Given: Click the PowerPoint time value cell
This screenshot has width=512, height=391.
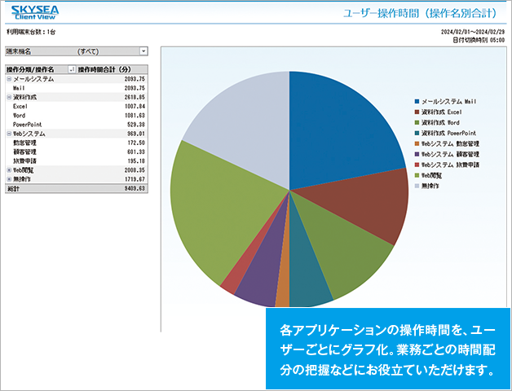Looking at the screenshot, I should 136,125.
